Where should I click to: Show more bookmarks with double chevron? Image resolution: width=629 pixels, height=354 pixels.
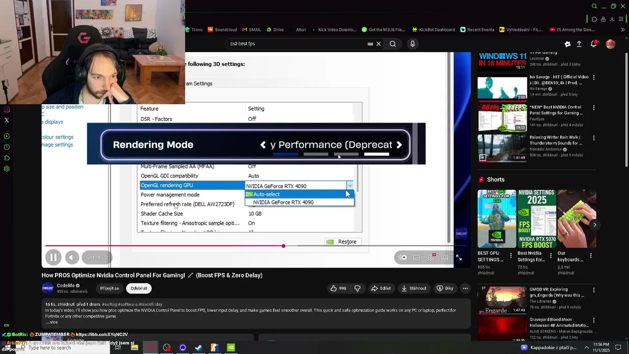pyautogui.click(x=623, y=29)
